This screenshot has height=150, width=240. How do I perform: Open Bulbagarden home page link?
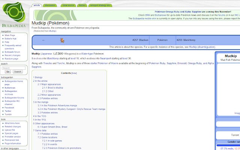point(14,83)
